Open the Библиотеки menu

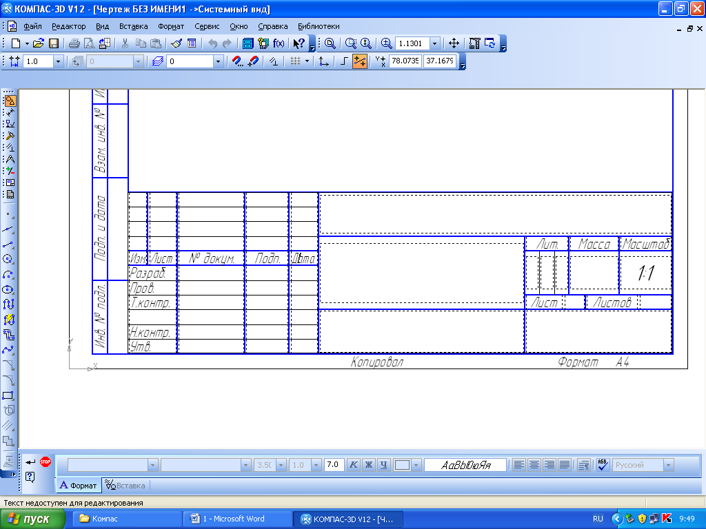click(x=319, y=26)
